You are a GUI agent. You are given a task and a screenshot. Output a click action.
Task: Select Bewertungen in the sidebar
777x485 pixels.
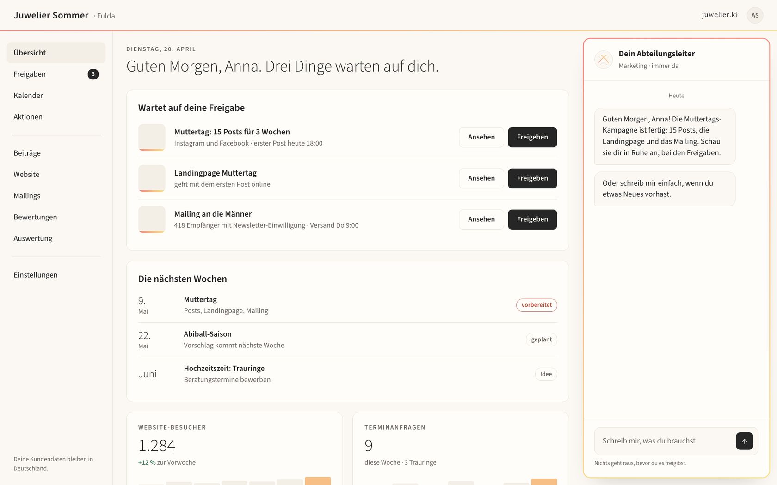pos(56,217)
